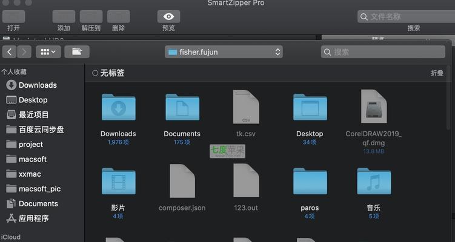Select the 影片 movies folder icon
The width and height of the screenshot is (455, 242).
(x=118, y=181)
